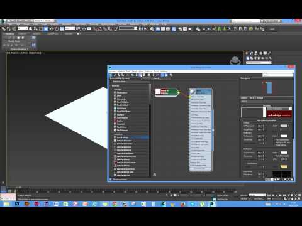Toggle Fast interpolate checkbox under Reflection
The image size is (302, 226).
274,140
